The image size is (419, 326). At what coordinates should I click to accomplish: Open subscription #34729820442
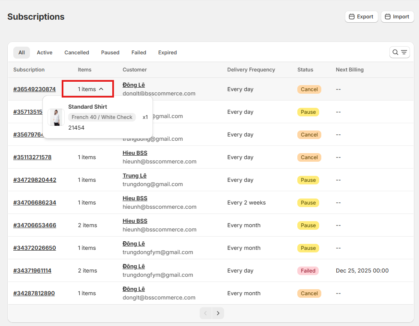[35, 180]
